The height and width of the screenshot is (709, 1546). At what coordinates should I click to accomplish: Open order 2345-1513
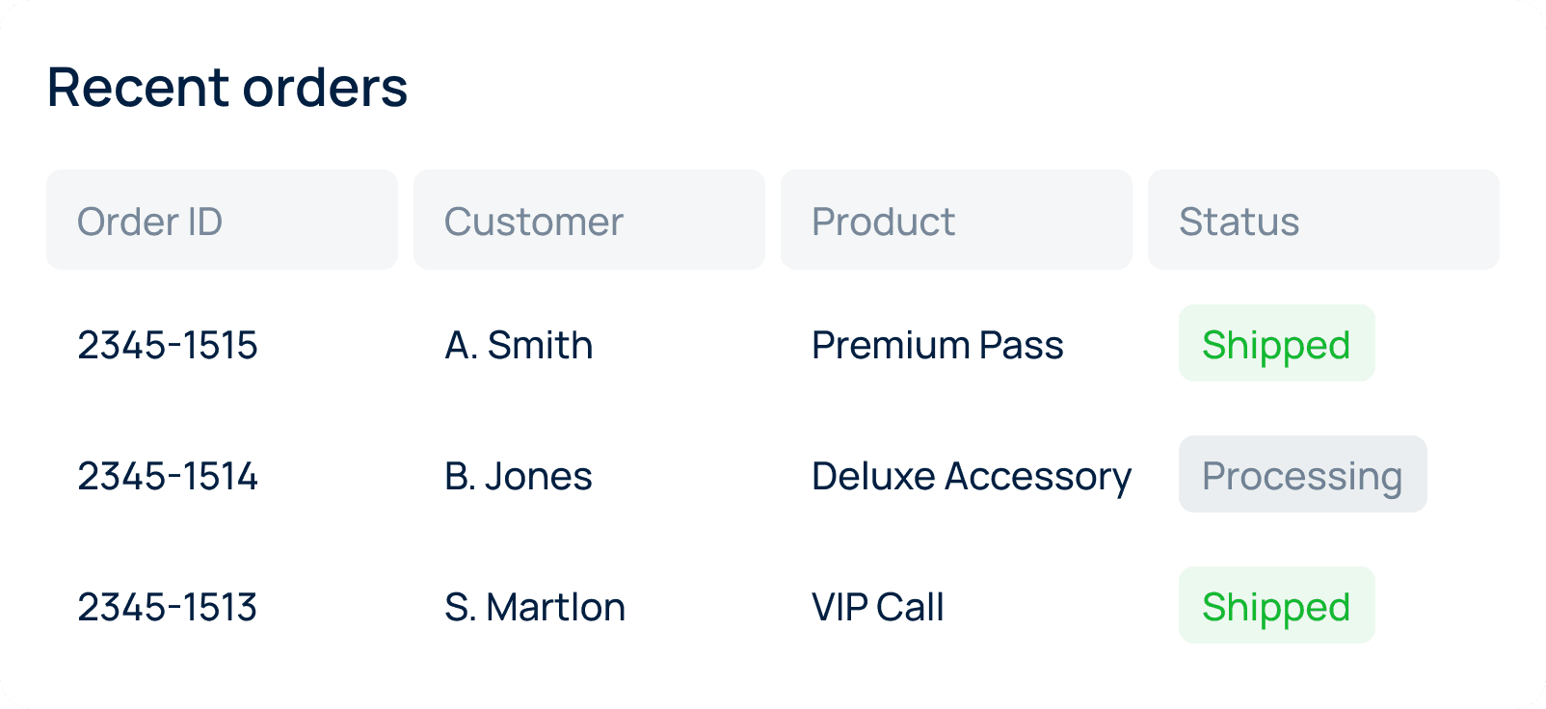click(x=168, y=607)
